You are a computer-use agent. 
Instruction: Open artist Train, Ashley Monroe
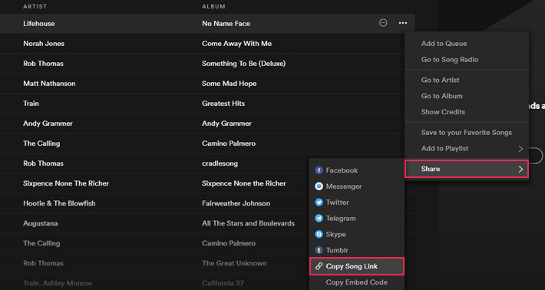tap(58, 283)
